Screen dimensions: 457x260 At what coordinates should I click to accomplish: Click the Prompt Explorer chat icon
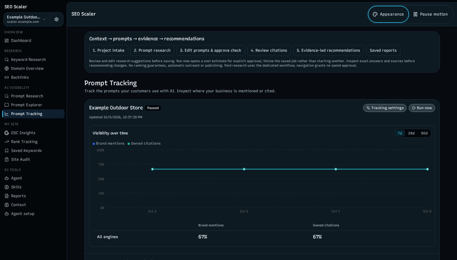pyautogui.click(x=7, y=105)
